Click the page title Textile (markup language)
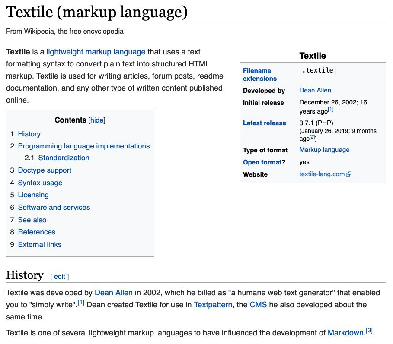 click(96, 12)
